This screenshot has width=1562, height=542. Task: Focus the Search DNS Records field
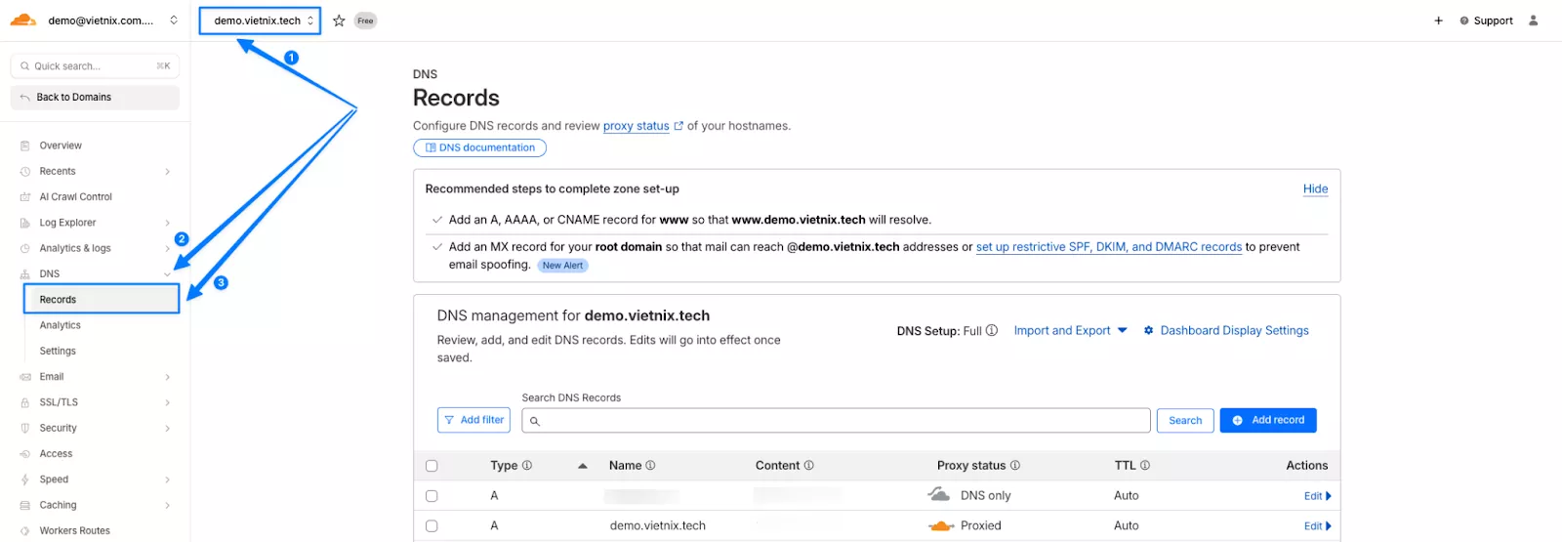click(836, 421)
